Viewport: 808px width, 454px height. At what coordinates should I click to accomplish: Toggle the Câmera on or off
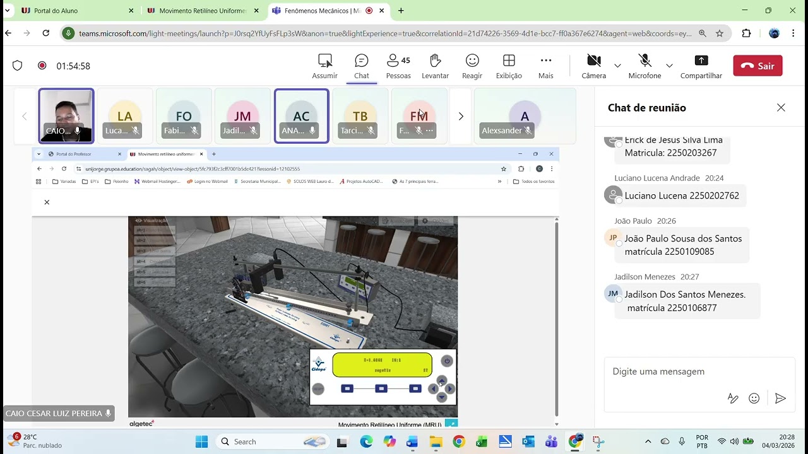click(x=593, y=66)
